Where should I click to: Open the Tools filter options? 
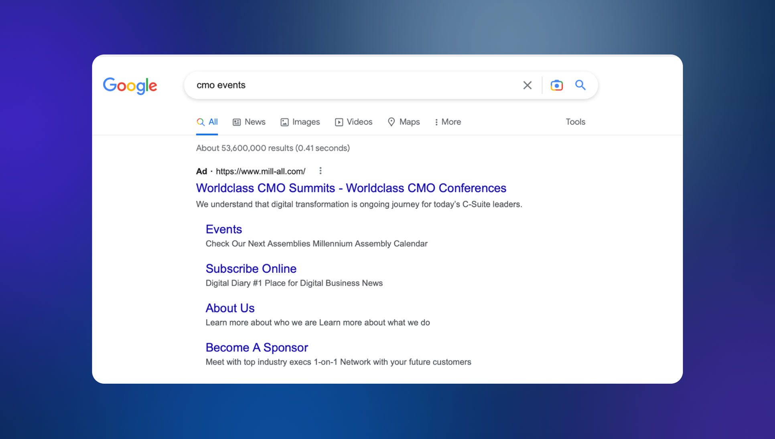pyautogui.click(x=575, y=122)
